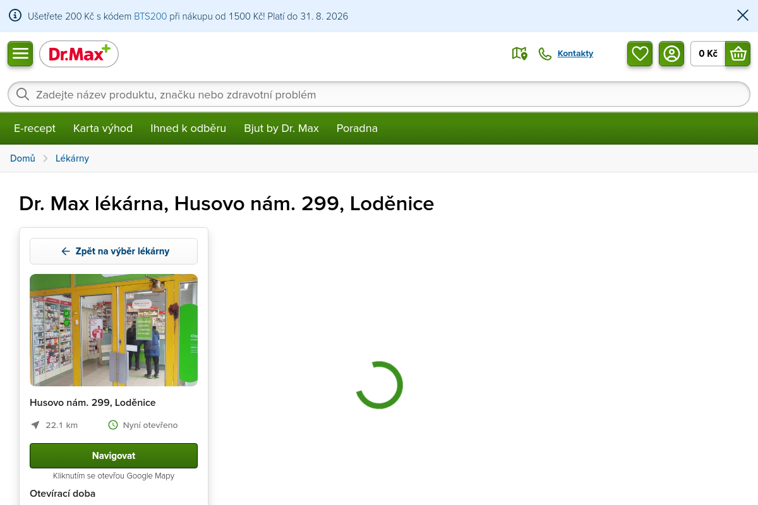Viewport: 758px width, 505px height.
Task: Click the Navigovat button
Action: [114, 456]
